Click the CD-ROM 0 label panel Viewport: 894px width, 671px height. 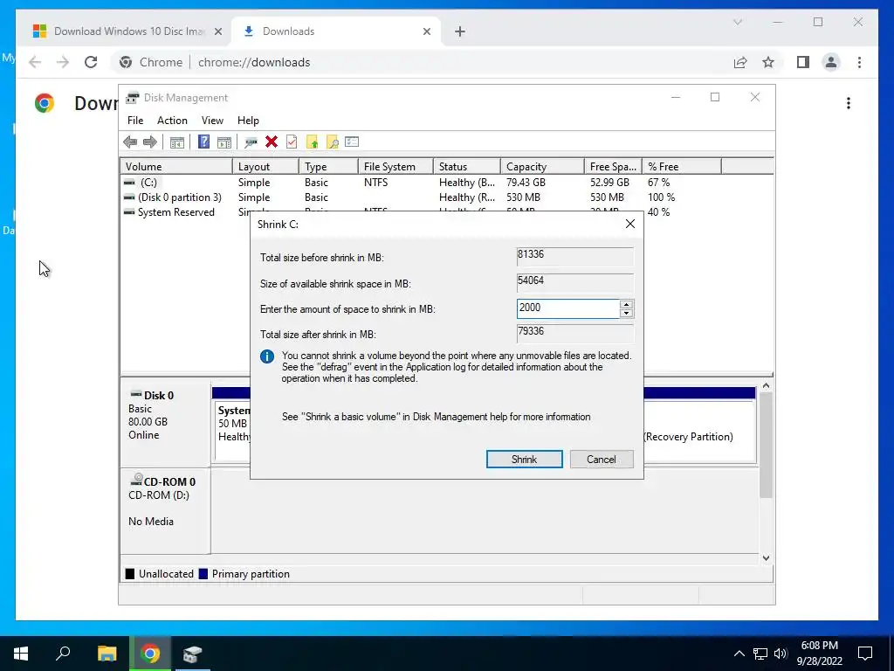coord(165,511)
